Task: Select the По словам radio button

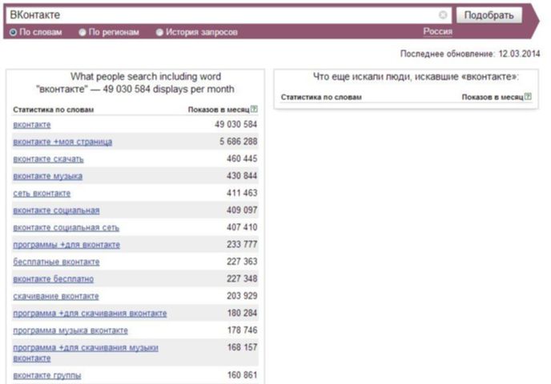Action: pyautogui.click(x=13, y=32)
